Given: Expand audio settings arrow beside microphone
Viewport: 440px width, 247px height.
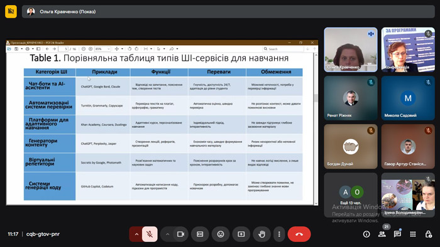Looking at the screenshot, I should 136,234.
